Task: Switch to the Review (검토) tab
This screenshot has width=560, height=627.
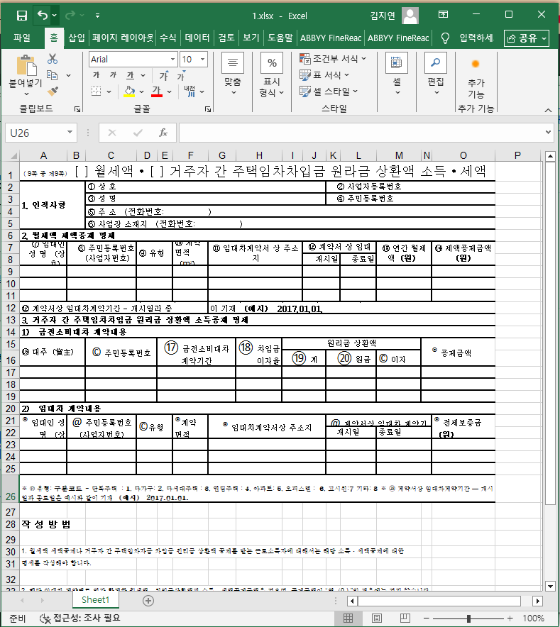Action: [226, 38]
